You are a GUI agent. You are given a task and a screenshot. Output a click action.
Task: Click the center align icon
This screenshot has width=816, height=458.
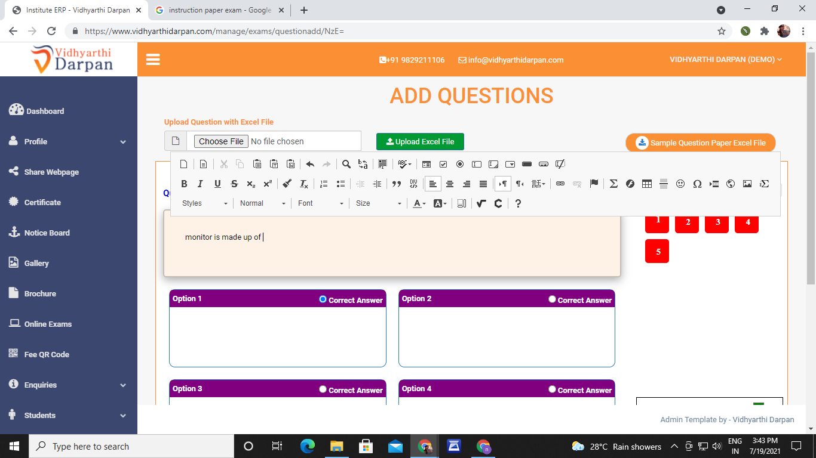pyautogui.click(x=450, y=184)
